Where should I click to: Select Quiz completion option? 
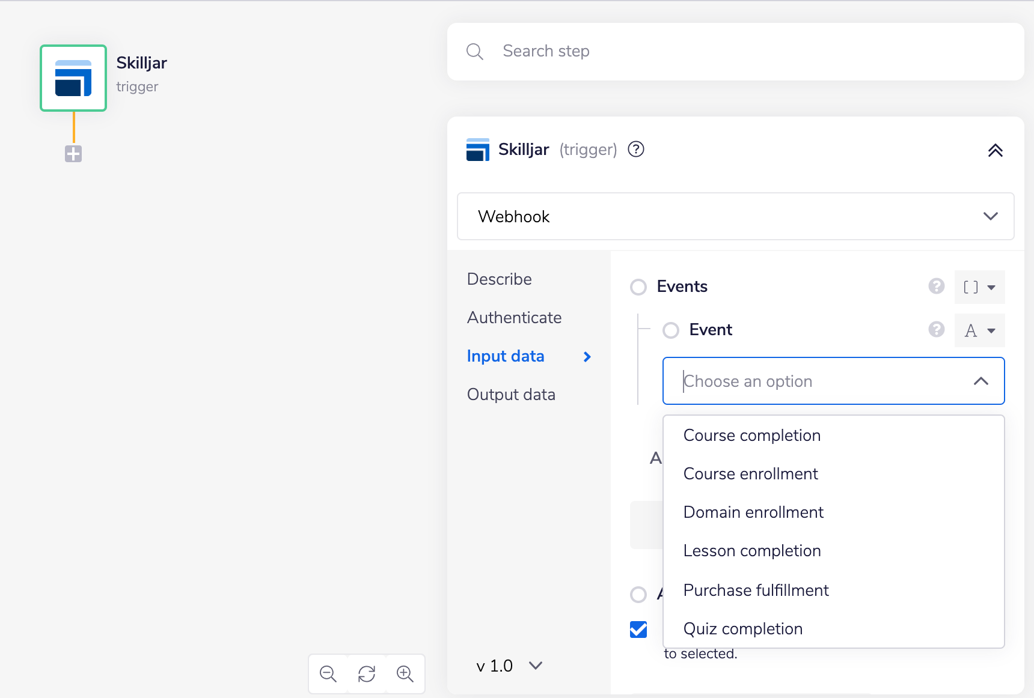click(x=834, y=629)
